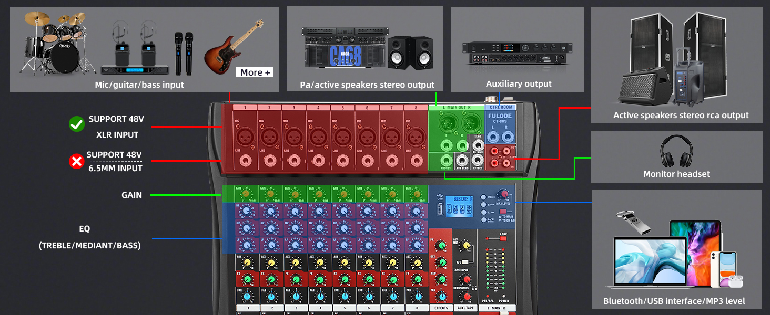Click the green checkmark beside XLR INPUT

click(x=77, y=124)
